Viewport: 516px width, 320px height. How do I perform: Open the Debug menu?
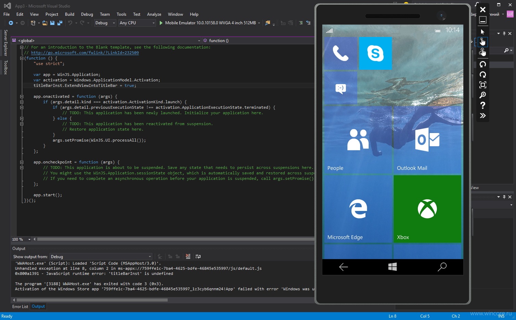coord(87,14)
